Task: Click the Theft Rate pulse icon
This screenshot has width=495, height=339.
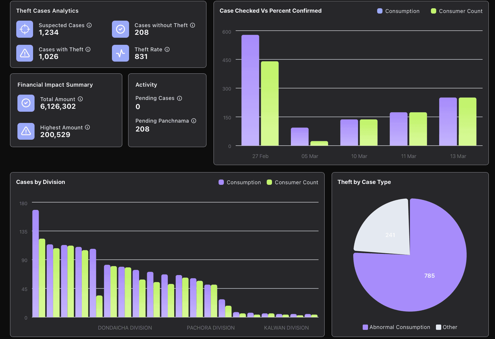Action: 121,53
